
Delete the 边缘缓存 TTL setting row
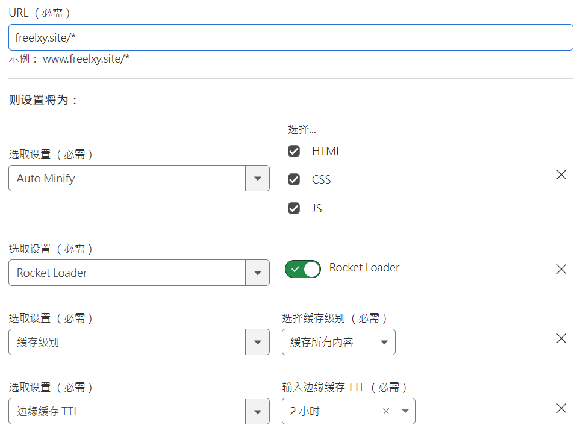pyautogui.click(x=561, y=408)
